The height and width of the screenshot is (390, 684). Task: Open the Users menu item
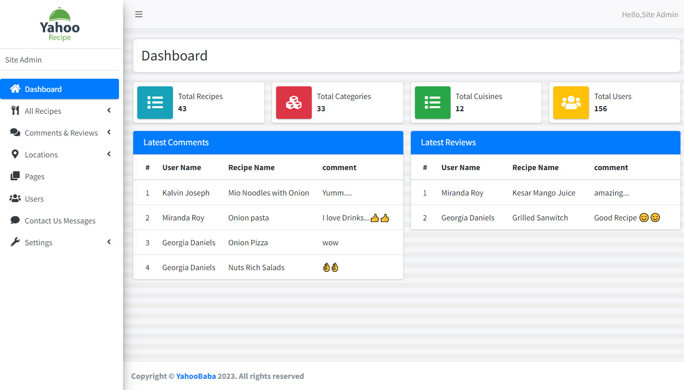point(34,199)
